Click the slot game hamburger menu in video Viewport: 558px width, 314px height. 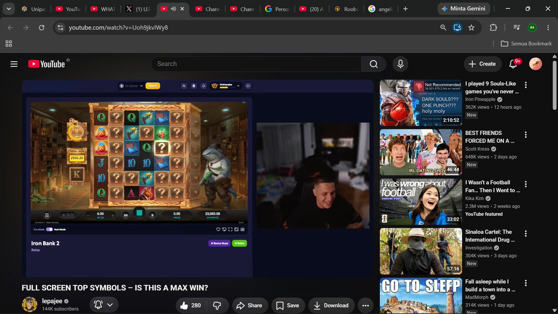pos(47,215)
